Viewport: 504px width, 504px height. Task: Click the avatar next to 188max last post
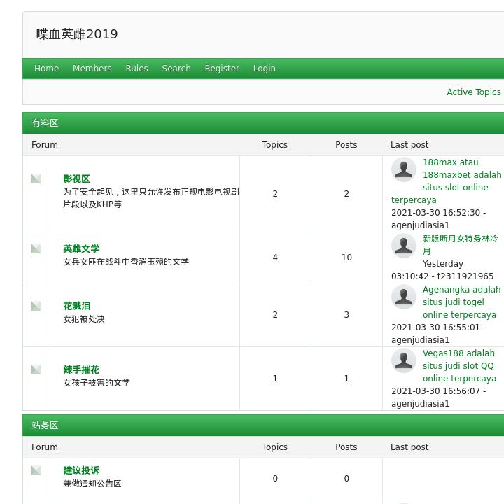coord(403,169)
